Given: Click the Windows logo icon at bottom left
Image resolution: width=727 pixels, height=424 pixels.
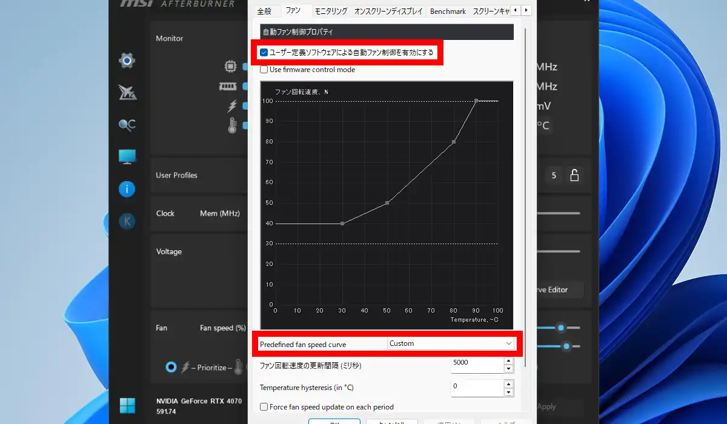Looking at the screenshot, I should pyautogui.click(x=127, y=405).
